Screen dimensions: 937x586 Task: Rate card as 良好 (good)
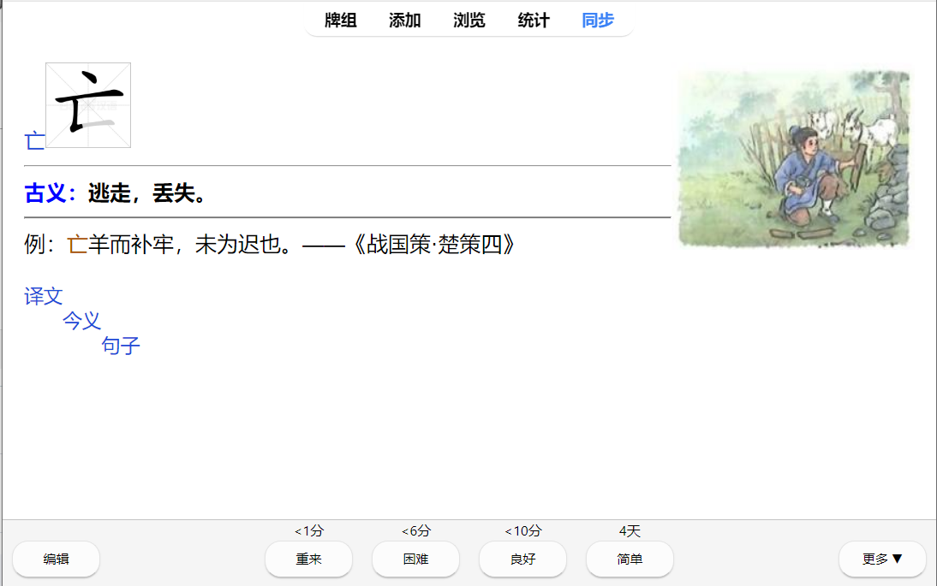click(522, 559)
